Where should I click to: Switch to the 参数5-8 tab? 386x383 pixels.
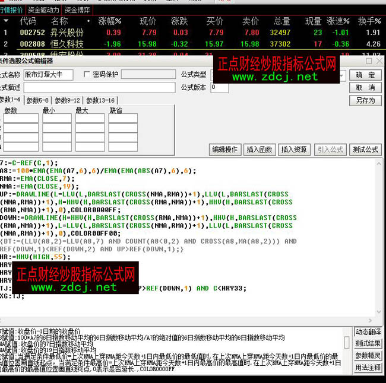pos(38,100)
